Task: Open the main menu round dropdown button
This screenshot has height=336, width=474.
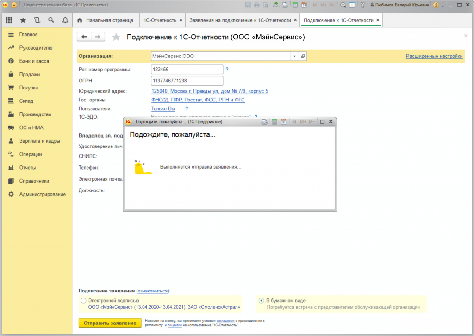Action: pyautogui.click(x=14, y=5)
